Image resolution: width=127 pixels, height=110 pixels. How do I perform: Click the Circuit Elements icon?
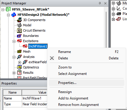[x=19, y=30]
